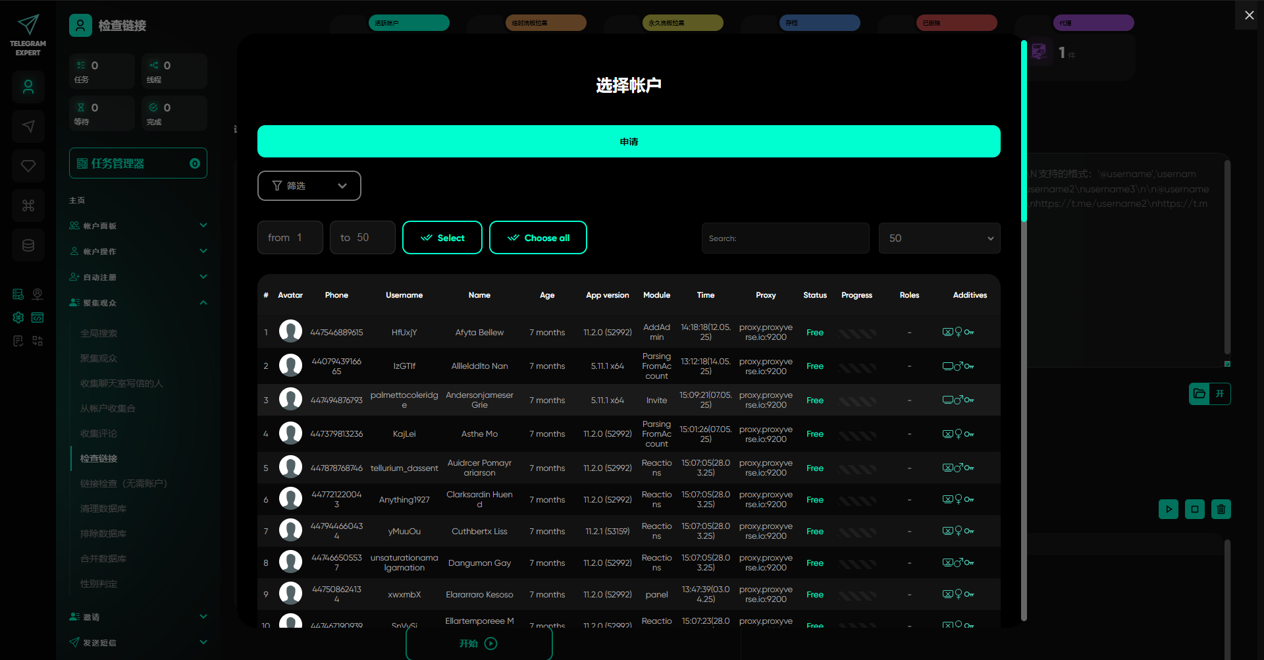Expand the 帐户面板 menu section
1264x660 pixels.
tap(138, 226)
